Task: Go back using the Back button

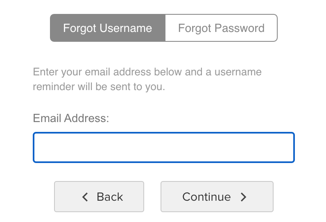Action: point(99,197)
